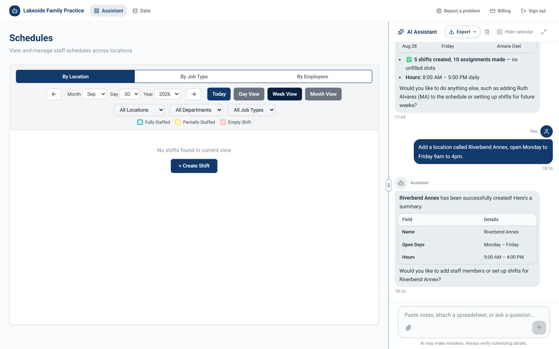Screen dimensions: 559x349
Task: Open the Year dropdown showing 2026
Action: point(167,94)
